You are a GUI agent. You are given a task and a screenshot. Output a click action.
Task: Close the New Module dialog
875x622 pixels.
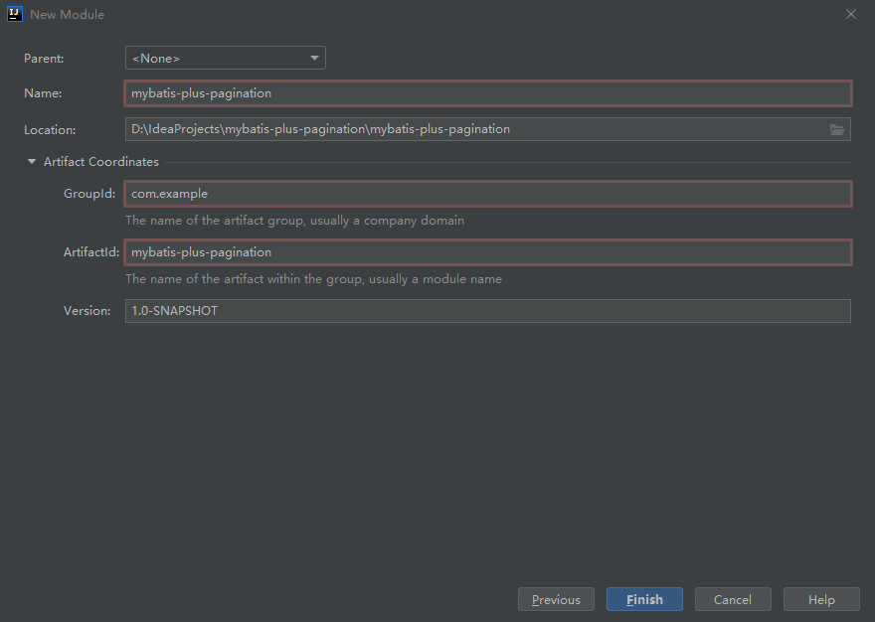850,14
